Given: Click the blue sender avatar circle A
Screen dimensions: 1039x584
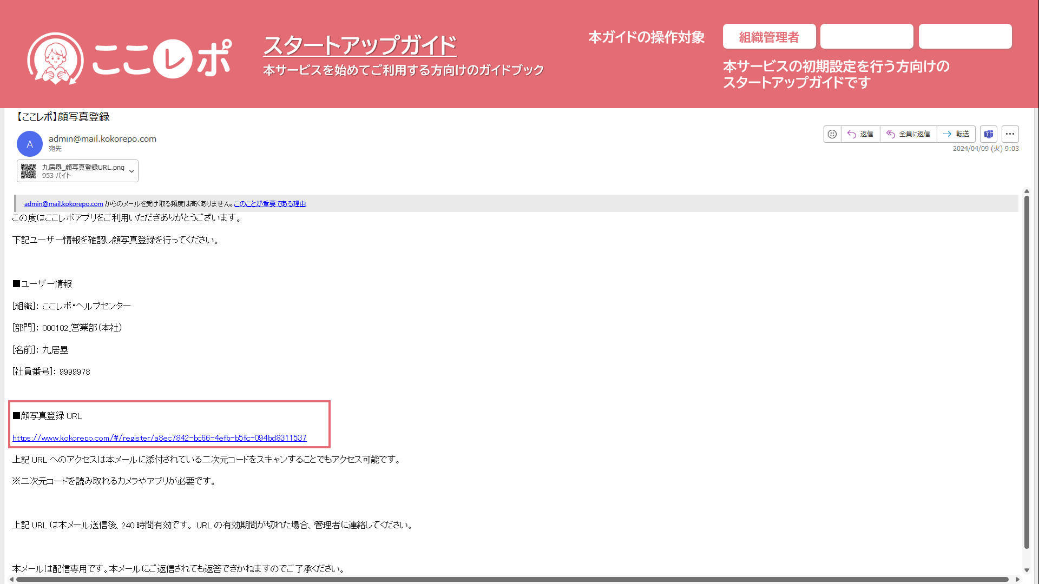Looking at the screenshot, I should pos(30,144).
